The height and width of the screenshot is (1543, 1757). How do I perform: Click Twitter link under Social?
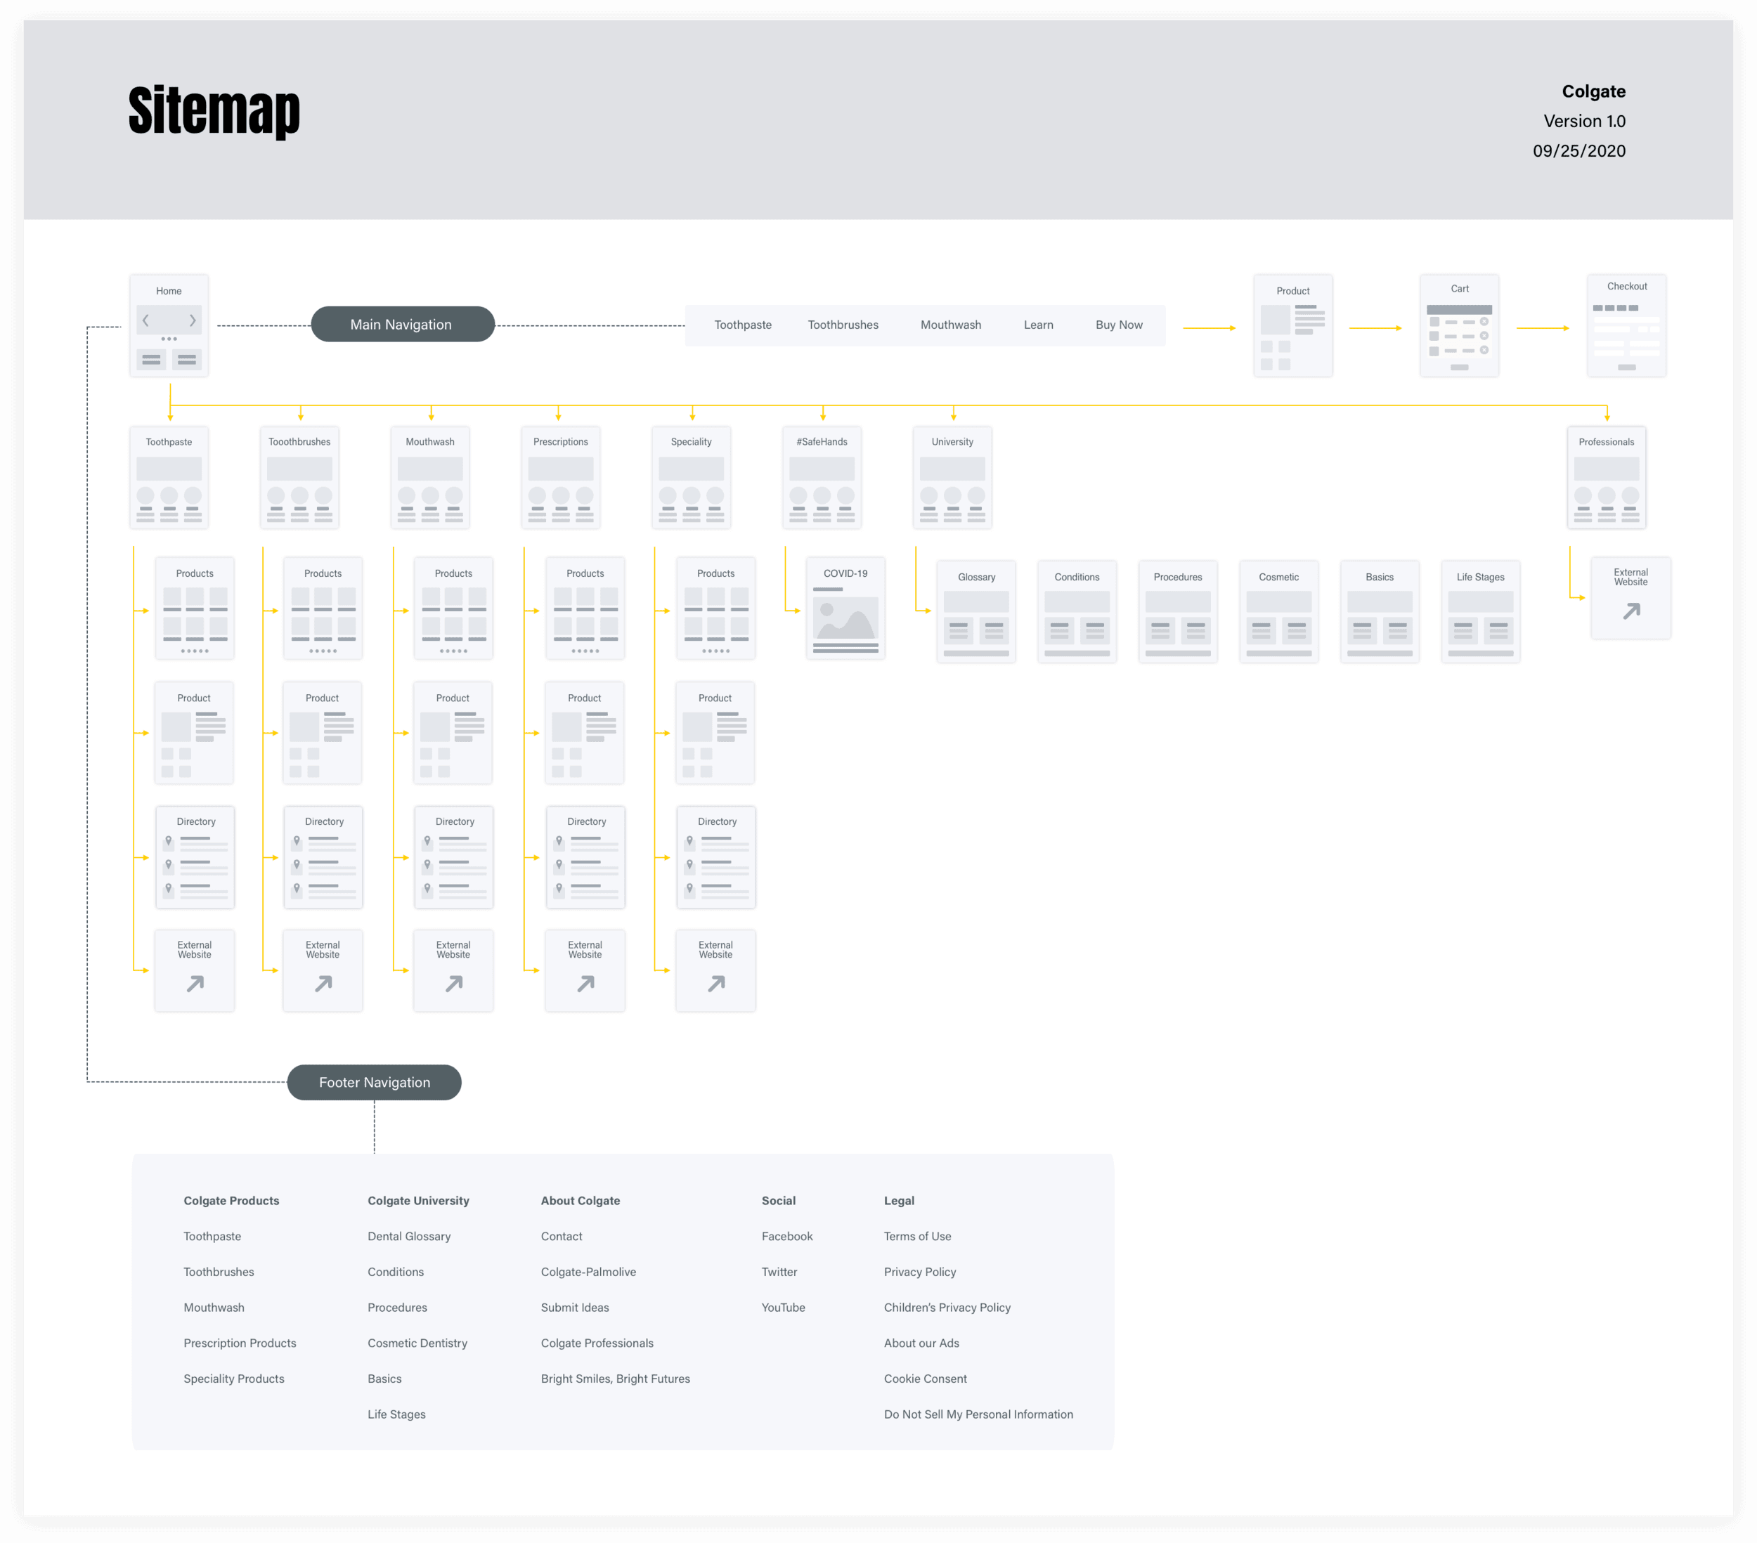pyautogui.click(x=779, y=1271)
